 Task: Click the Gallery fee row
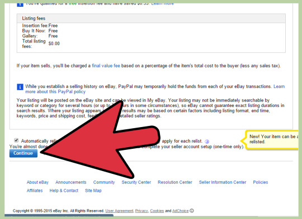40,36
